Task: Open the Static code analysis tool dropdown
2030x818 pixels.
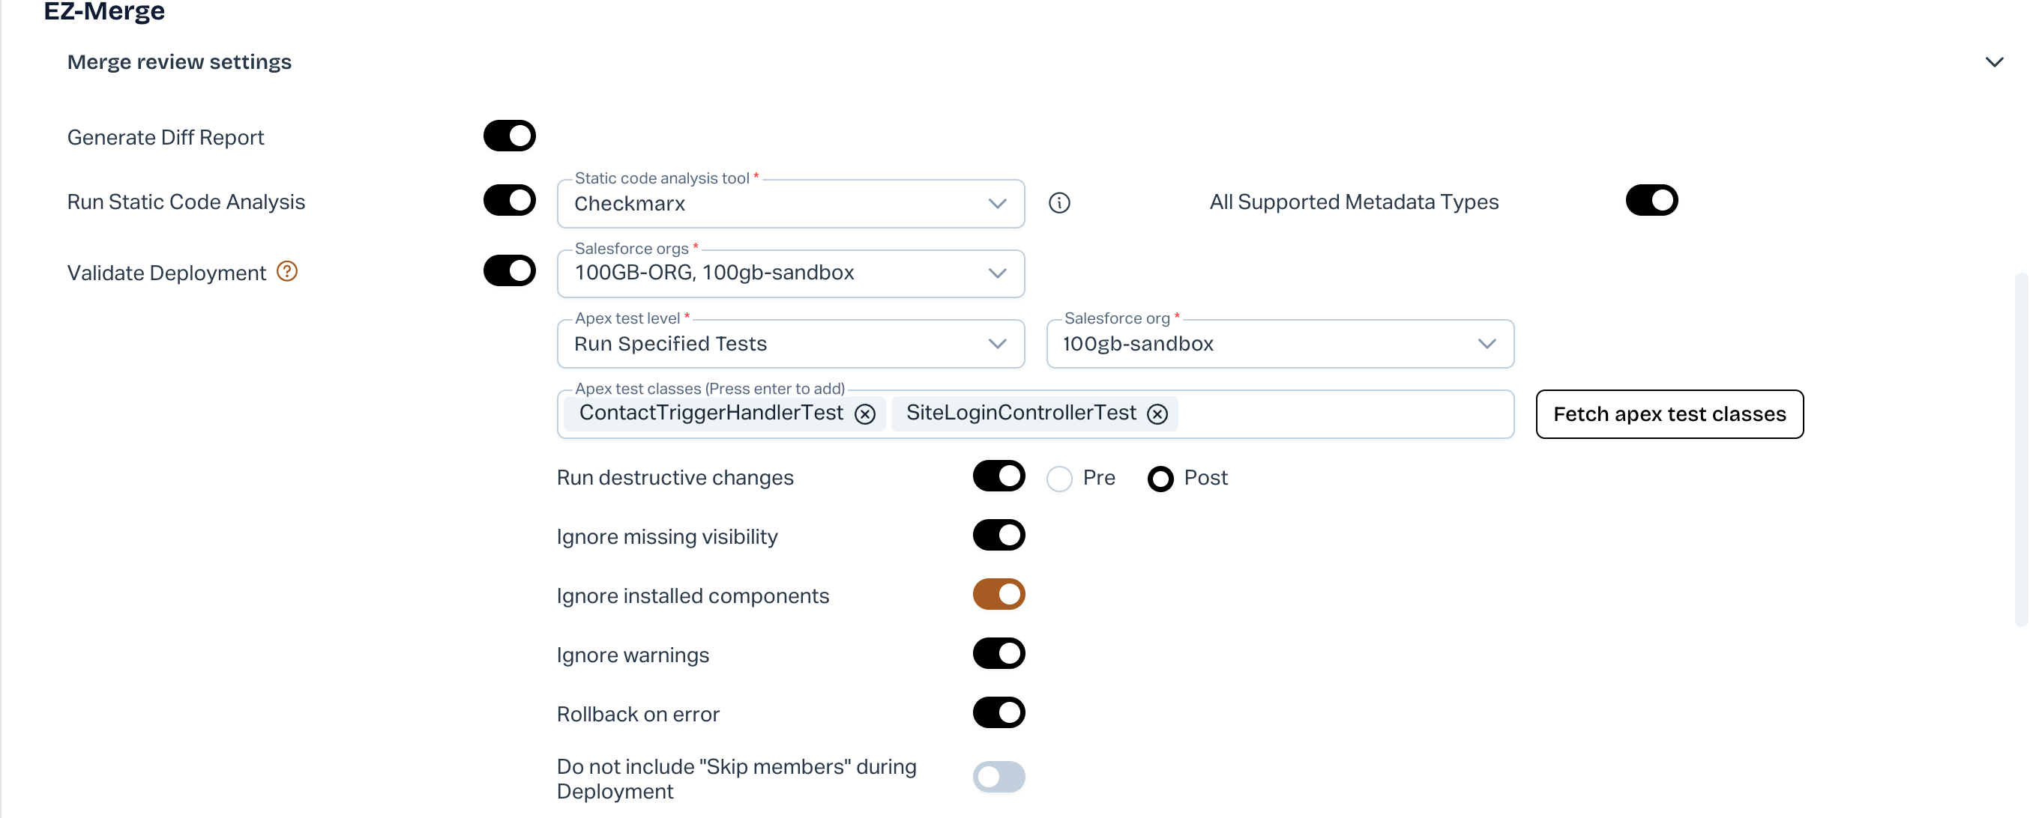Action: tap(790, 204)
